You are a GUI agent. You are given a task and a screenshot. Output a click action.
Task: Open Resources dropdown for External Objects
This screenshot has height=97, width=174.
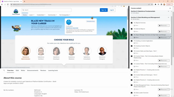click(164, 32)
